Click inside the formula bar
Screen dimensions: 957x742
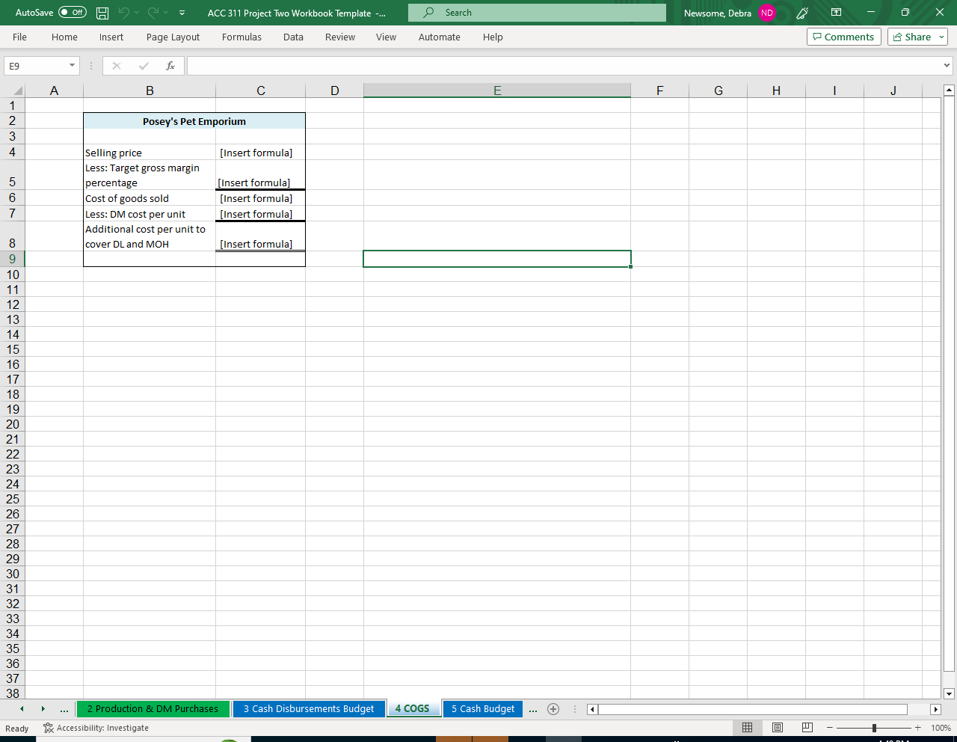[564, 66]
